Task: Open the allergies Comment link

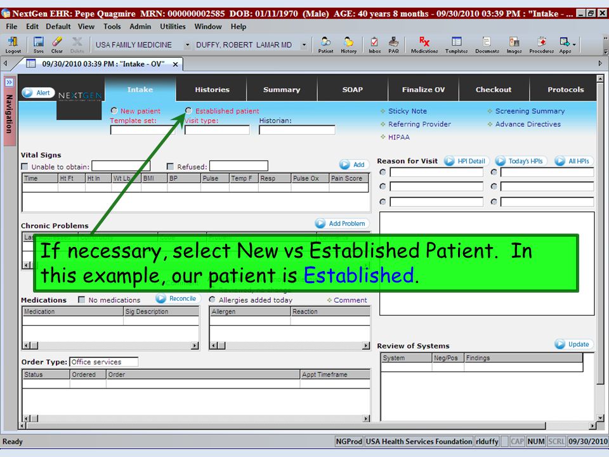Action: tap(350, 300)
